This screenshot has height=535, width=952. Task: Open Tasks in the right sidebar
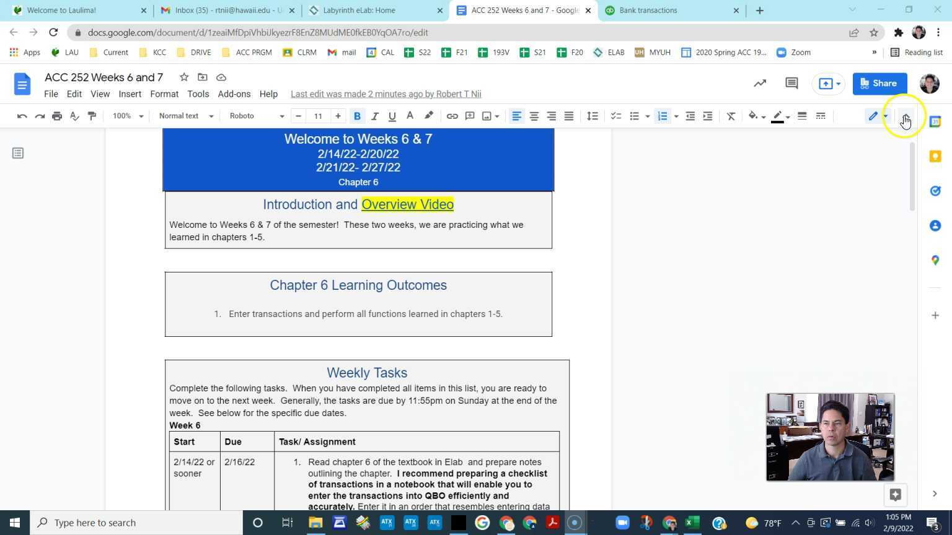click(x=935, y=191)
